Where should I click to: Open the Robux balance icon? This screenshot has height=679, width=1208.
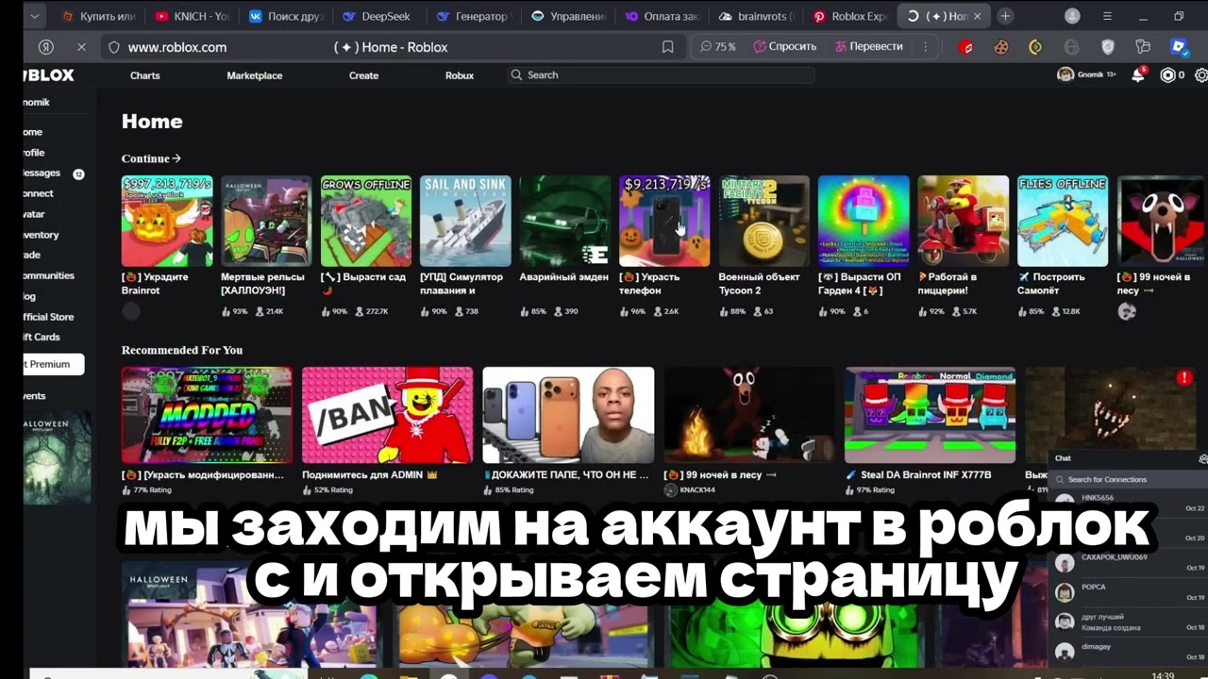1168,75
